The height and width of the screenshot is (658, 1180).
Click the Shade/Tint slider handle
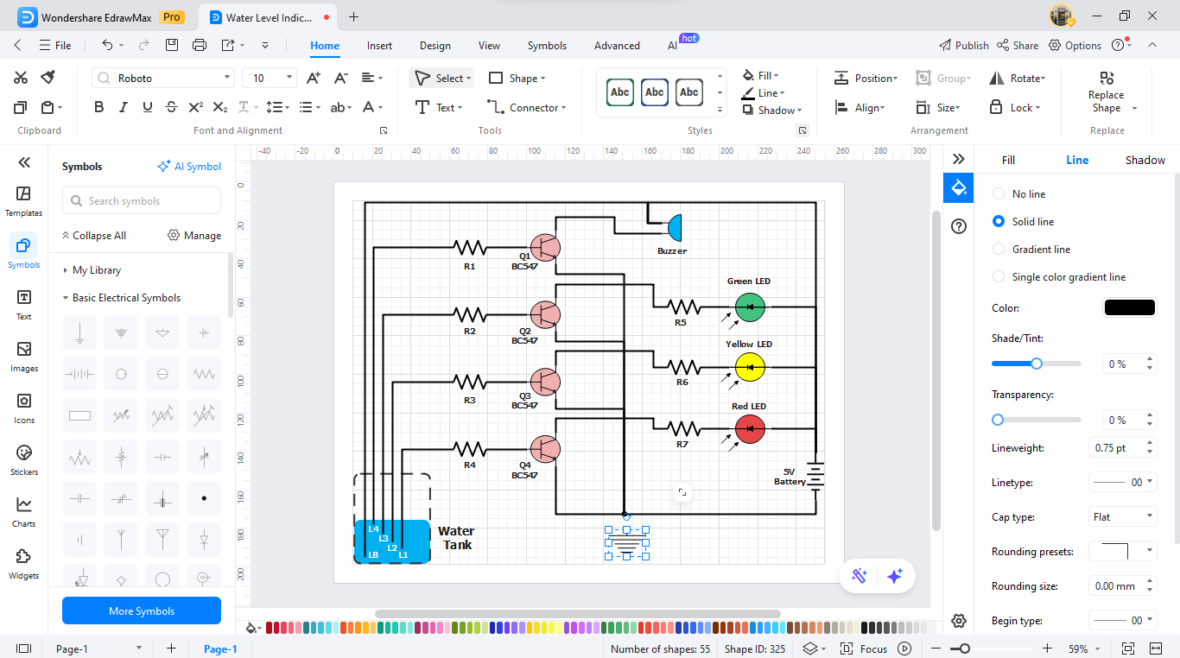1037,364
